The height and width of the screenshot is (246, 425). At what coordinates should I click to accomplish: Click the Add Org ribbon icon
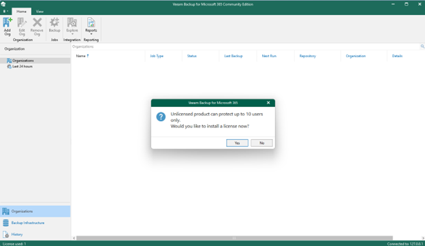7,27
